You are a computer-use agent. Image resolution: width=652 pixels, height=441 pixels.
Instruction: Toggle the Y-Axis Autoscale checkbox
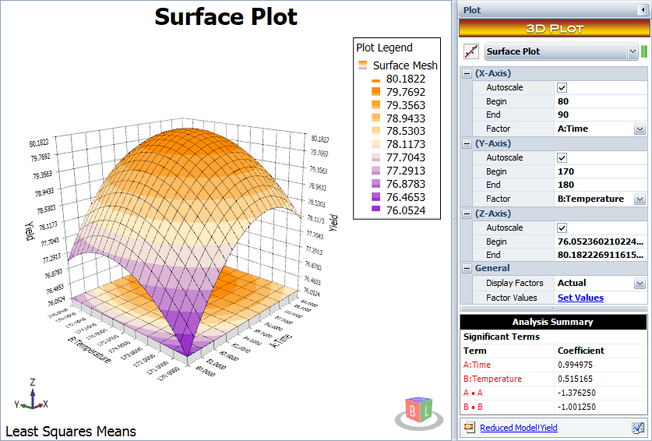562,157
